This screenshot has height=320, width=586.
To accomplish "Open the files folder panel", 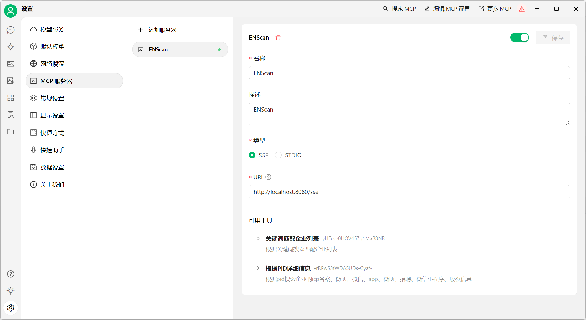I will [10, 132].
